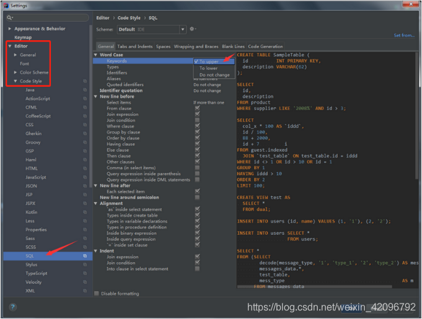The height and width of the screenshot is (319, 422).
Task: Click the copy icon next to Gherkin
Action: [85, 133]
